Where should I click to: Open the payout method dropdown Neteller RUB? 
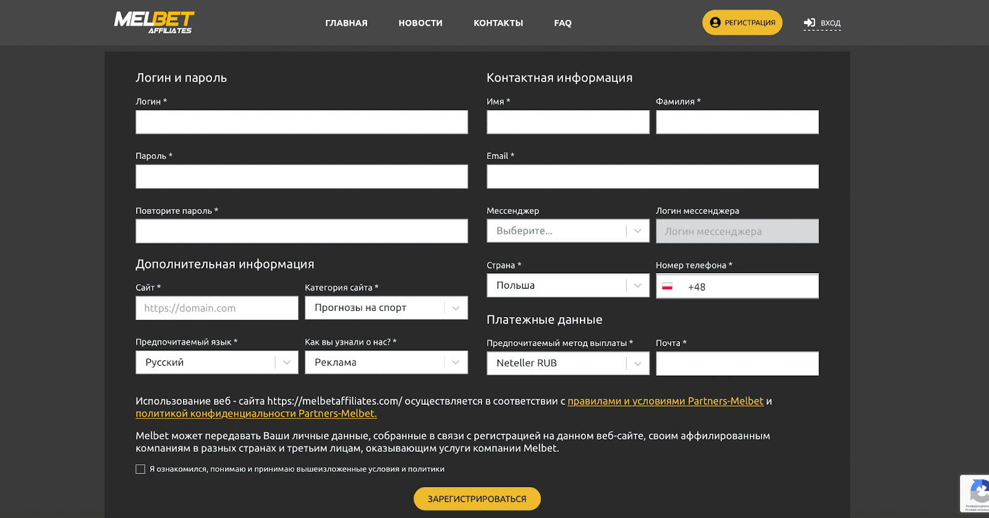(x=568, y=363)
